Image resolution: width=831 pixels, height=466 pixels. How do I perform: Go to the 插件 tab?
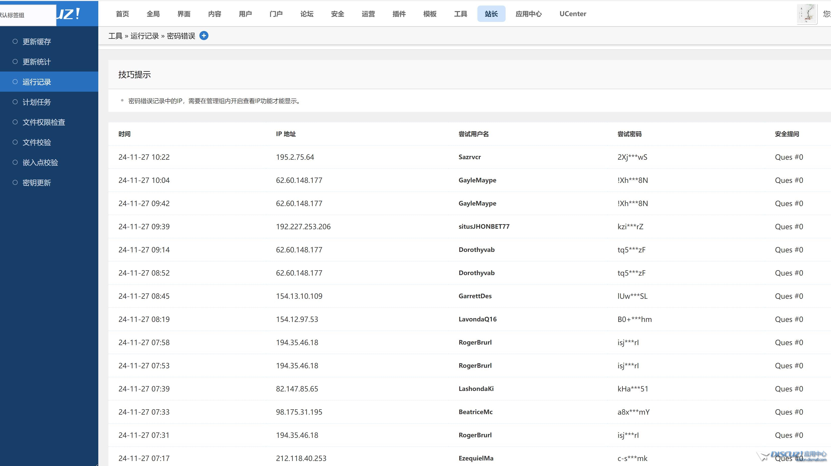pos(399,14)
